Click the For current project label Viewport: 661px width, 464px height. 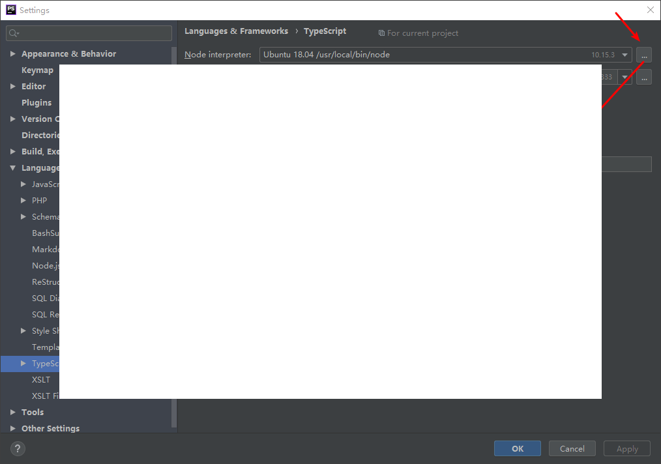point(422,33)
